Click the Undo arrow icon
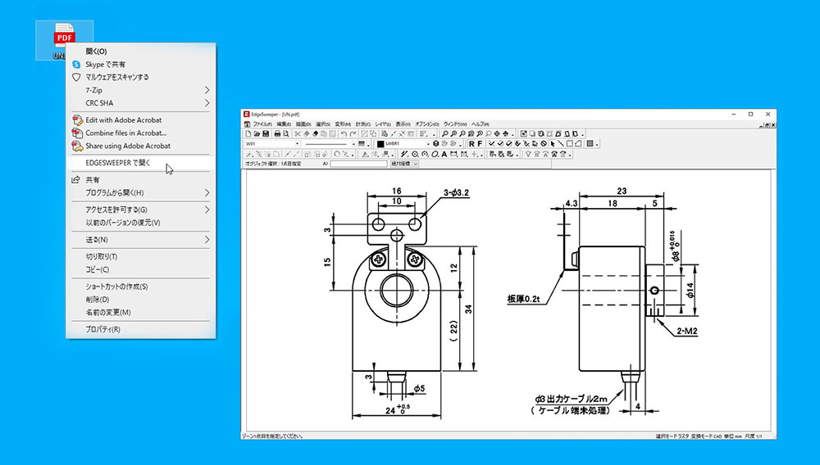820x465 pixels. (343, 133)
